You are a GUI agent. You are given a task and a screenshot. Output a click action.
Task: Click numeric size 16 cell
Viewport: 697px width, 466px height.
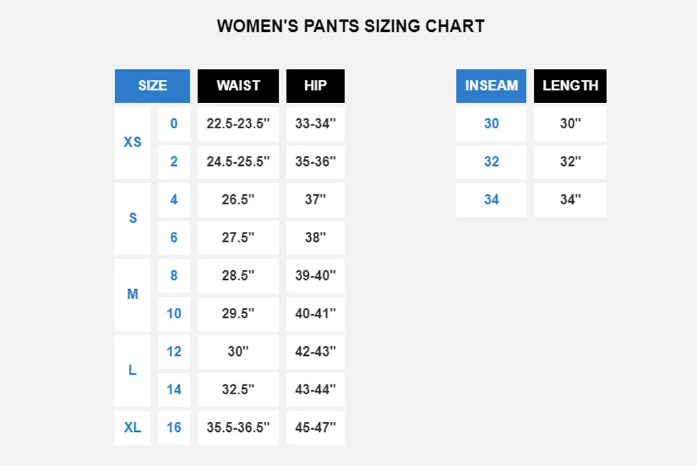(x=174, y=428)
